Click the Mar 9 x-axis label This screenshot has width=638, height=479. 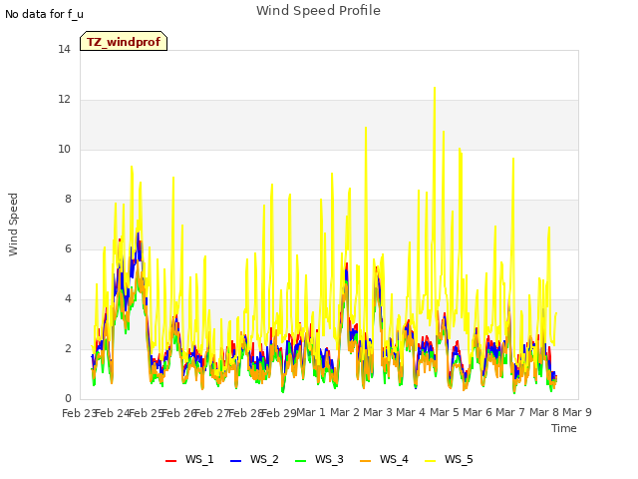(577, 412)
